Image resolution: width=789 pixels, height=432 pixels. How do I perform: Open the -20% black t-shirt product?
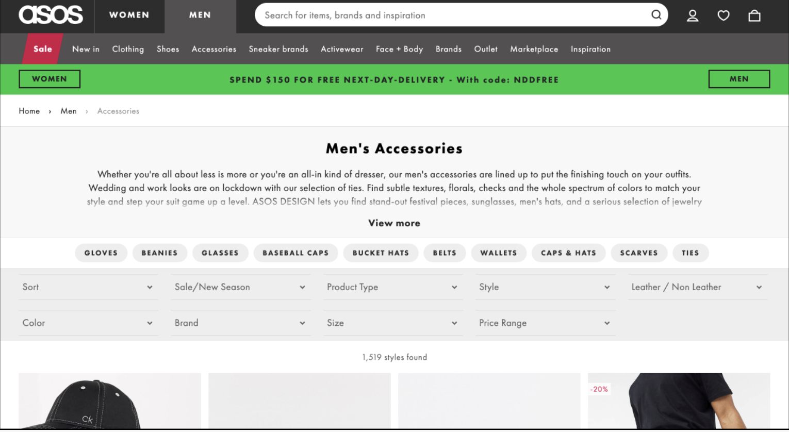coord(679,401)
